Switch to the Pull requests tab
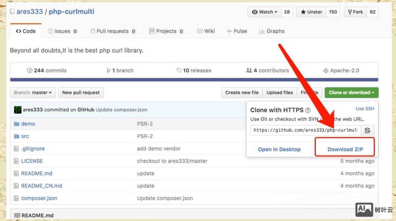 click(113, 31)
